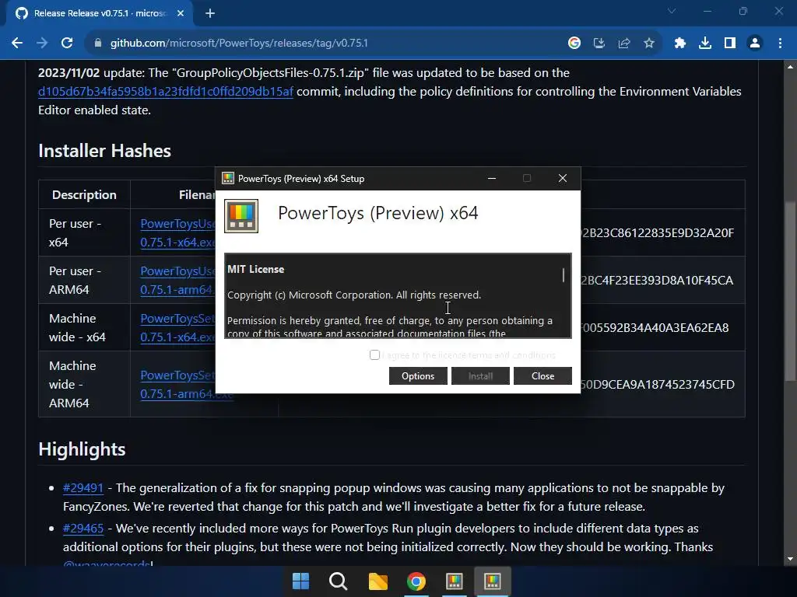Open the Chrome extensions puzzle icon

click(x=680, y=44)
